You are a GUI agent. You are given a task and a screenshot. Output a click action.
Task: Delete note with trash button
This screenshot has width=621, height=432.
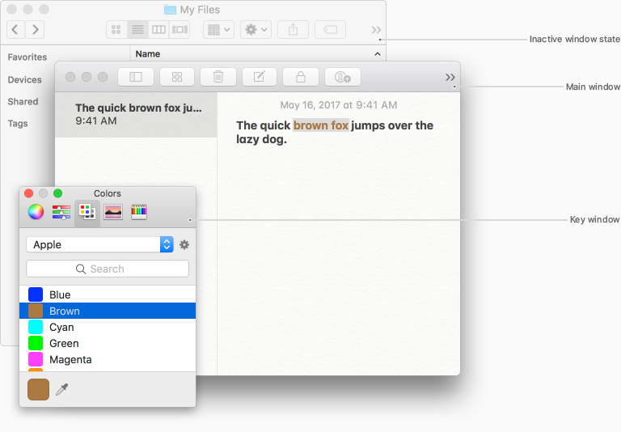coord(218,77)
